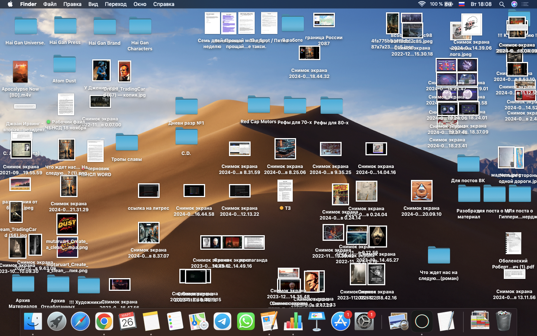Open the Trash in the dock

(x=503, y=321)
